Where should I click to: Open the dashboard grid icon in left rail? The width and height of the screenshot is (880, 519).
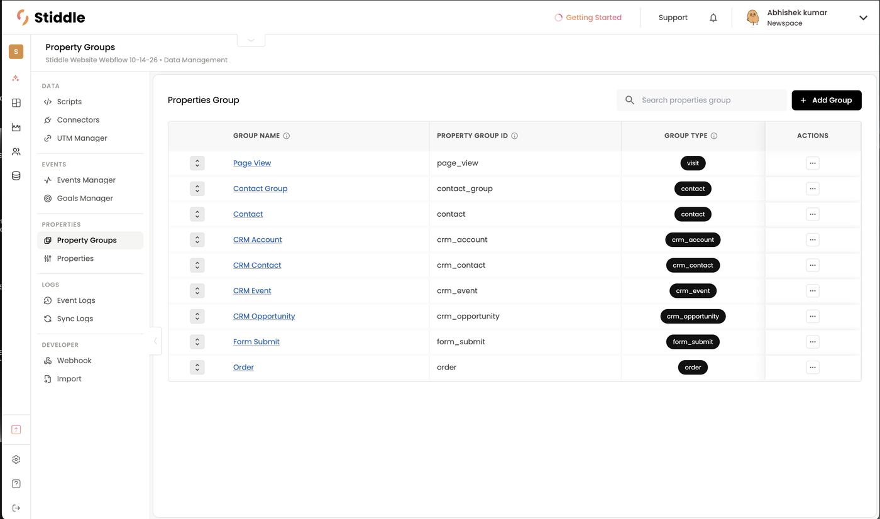(16, 102)
